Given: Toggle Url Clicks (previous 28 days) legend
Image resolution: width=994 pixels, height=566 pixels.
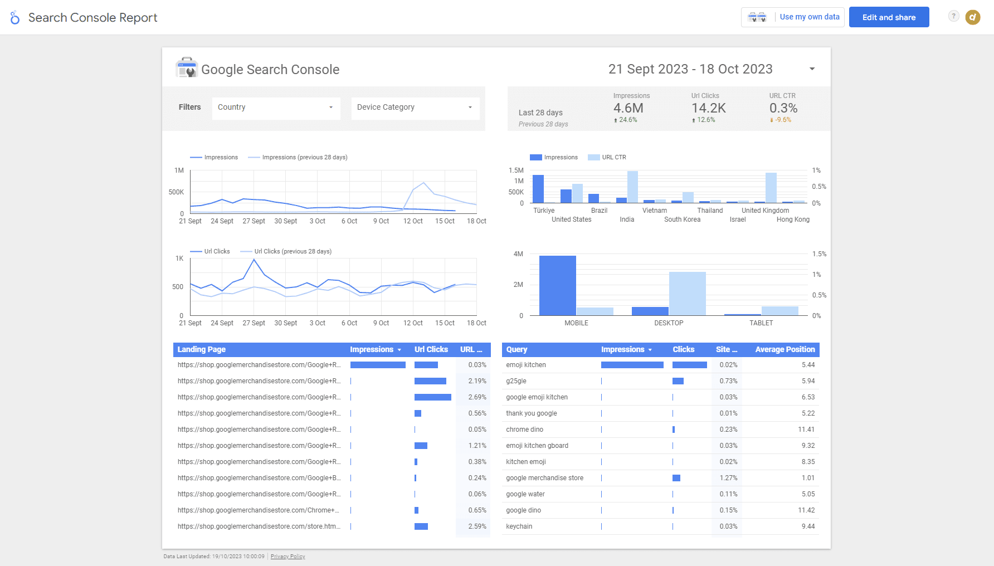Looking at the screenshot, I should point(286,251).
